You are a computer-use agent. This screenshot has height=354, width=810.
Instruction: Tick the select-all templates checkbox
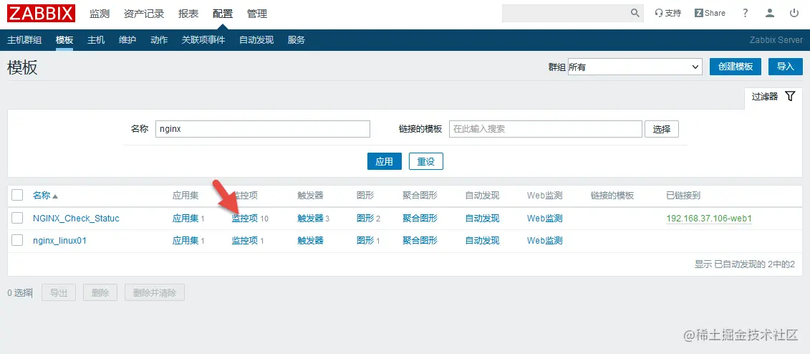(x=17, y=195)
